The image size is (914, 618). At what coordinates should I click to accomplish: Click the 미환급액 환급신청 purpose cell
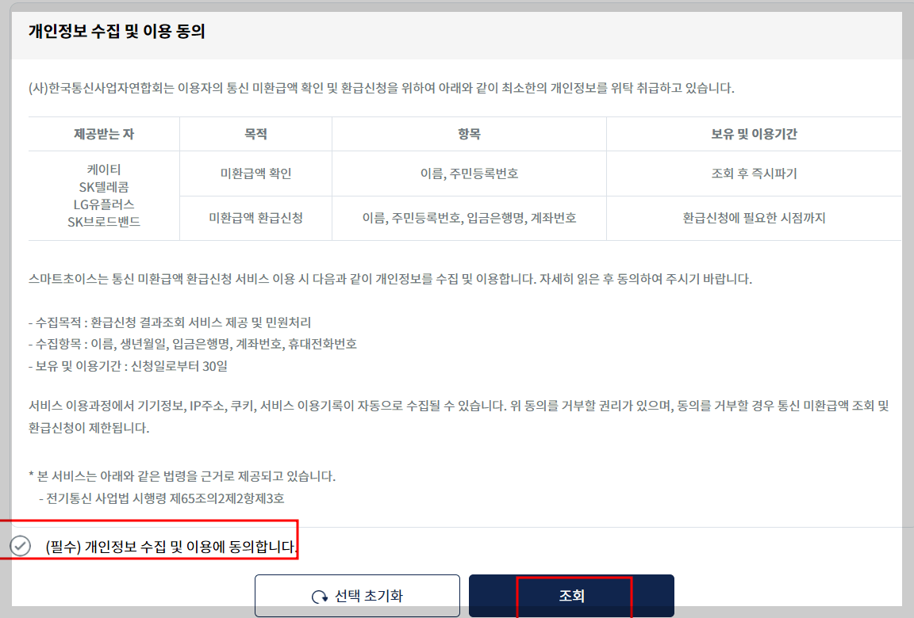click(x=255, y=218)
